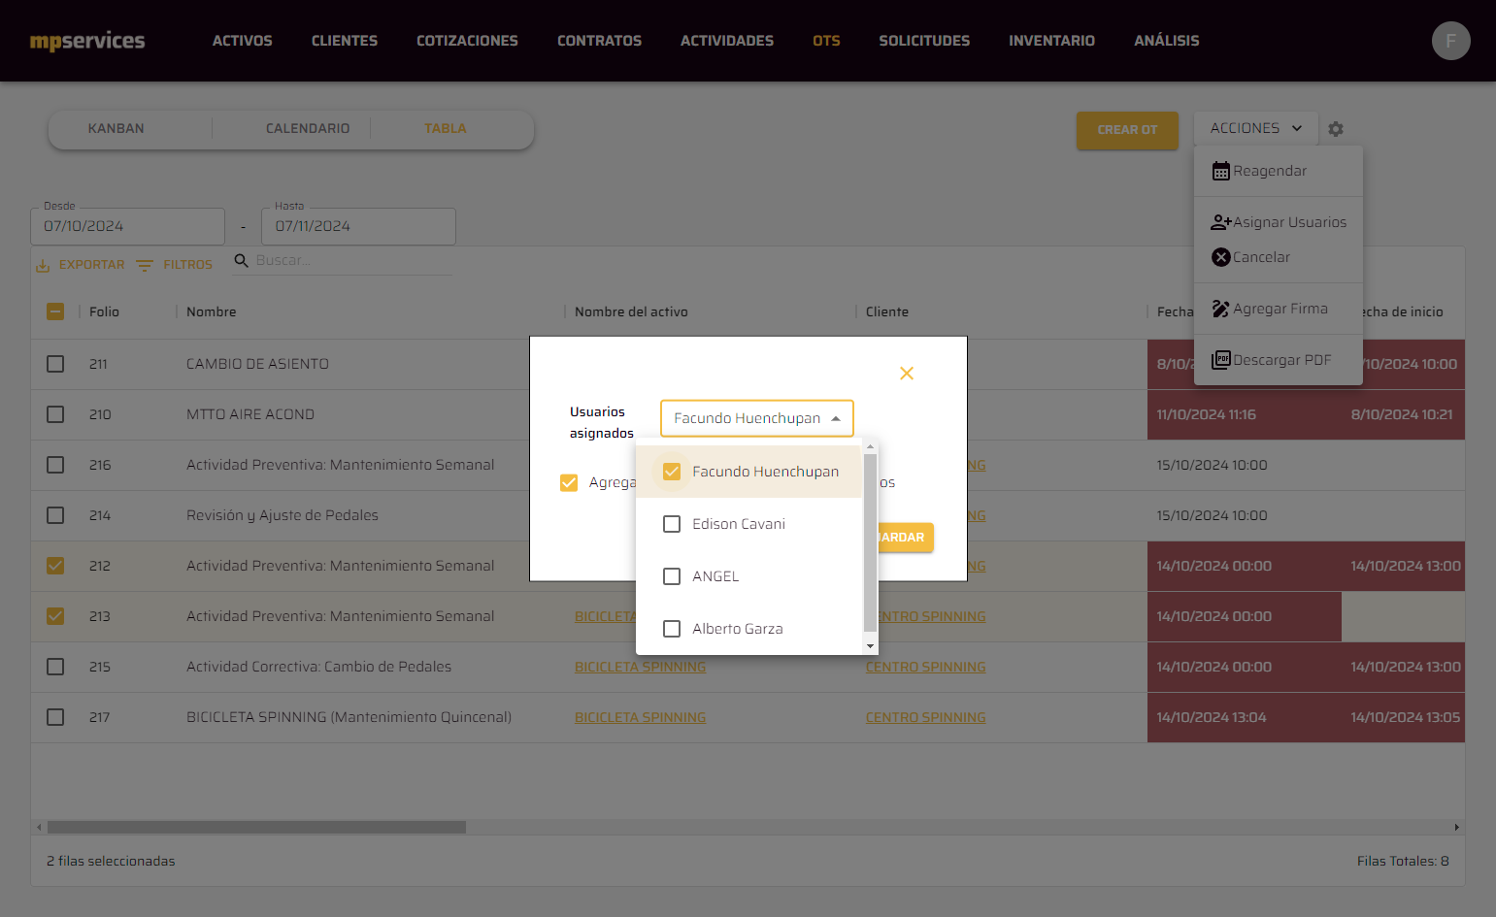Viewport: 1496px width, 917px height.
Task: Click the Asignar Usuarios person-plus icon
Action: click(1221, 222)
